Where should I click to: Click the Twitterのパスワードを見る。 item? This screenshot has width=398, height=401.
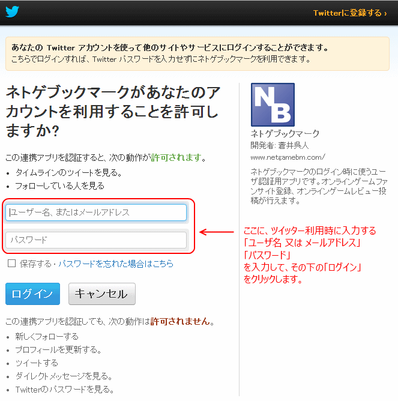65,389
